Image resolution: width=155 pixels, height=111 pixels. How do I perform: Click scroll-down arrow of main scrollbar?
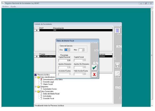click(x=152, y=106)
